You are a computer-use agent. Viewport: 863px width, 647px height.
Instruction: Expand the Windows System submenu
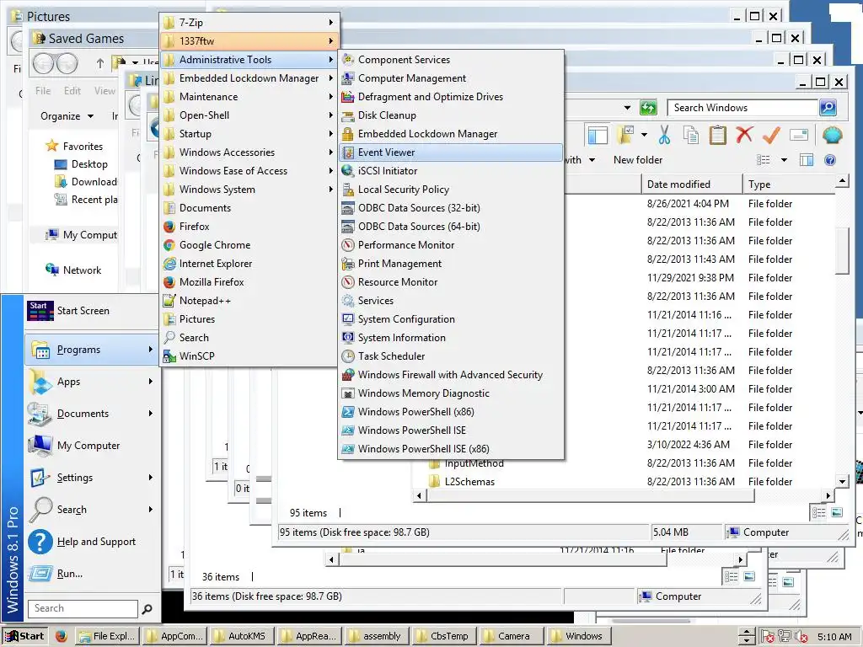click(x=249, y=190)
